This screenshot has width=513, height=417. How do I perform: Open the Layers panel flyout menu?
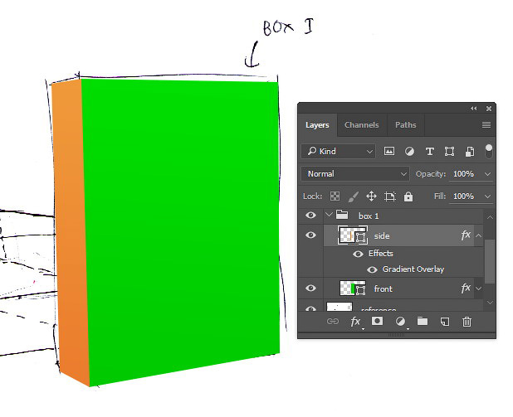coord(486,124)
